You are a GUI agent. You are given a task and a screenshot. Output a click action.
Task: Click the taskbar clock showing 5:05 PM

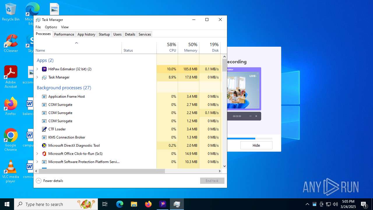[x=349, y=204]
